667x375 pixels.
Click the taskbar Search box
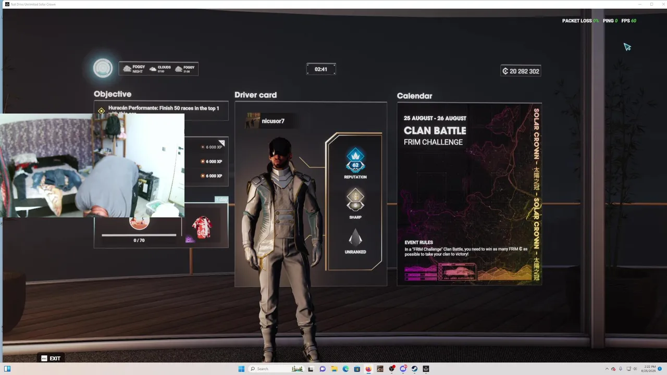pos(276,369)
